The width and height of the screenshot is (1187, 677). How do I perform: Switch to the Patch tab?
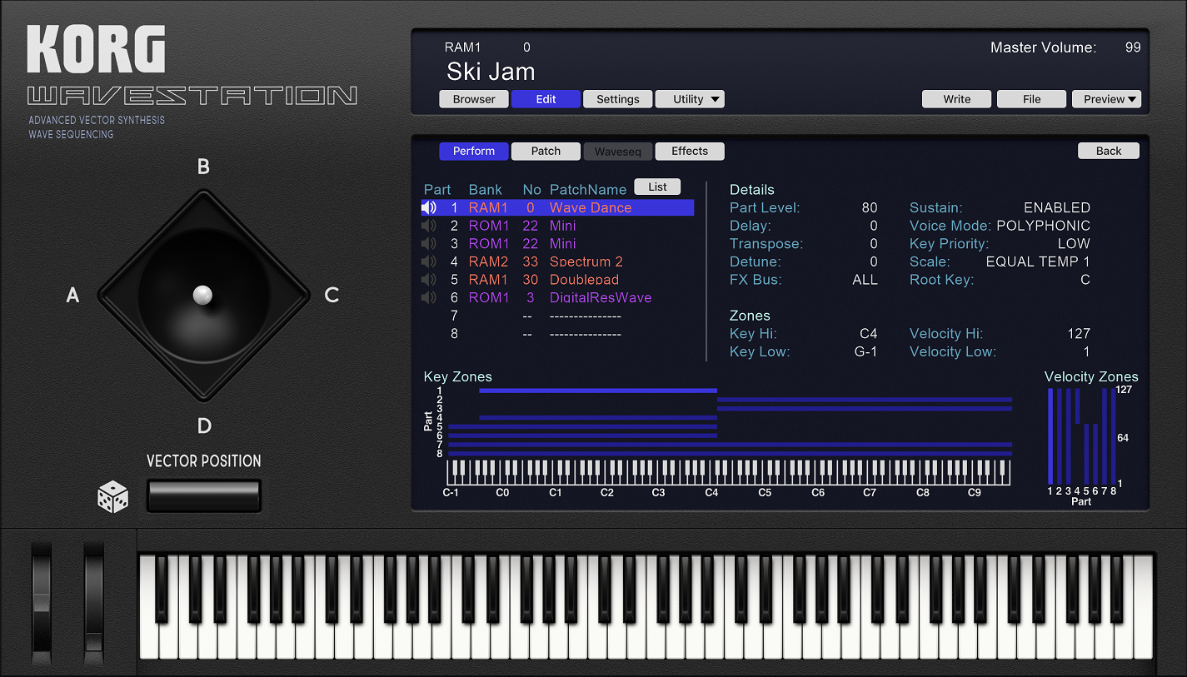point(546,151)
